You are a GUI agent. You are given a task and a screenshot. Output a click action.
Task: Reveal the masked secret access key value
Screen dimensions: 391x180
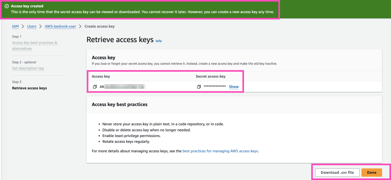pyautogui.click(x=233, y=86)
